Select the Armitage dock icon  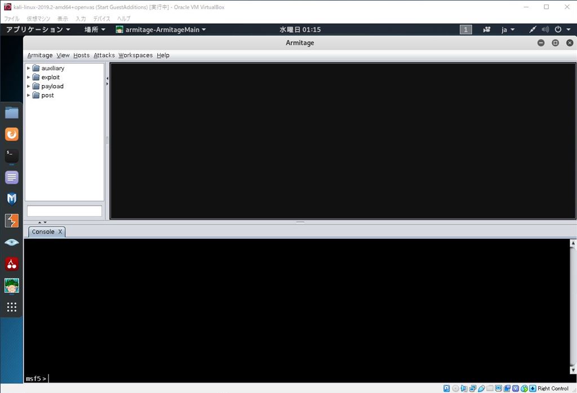tap(12, 285)
